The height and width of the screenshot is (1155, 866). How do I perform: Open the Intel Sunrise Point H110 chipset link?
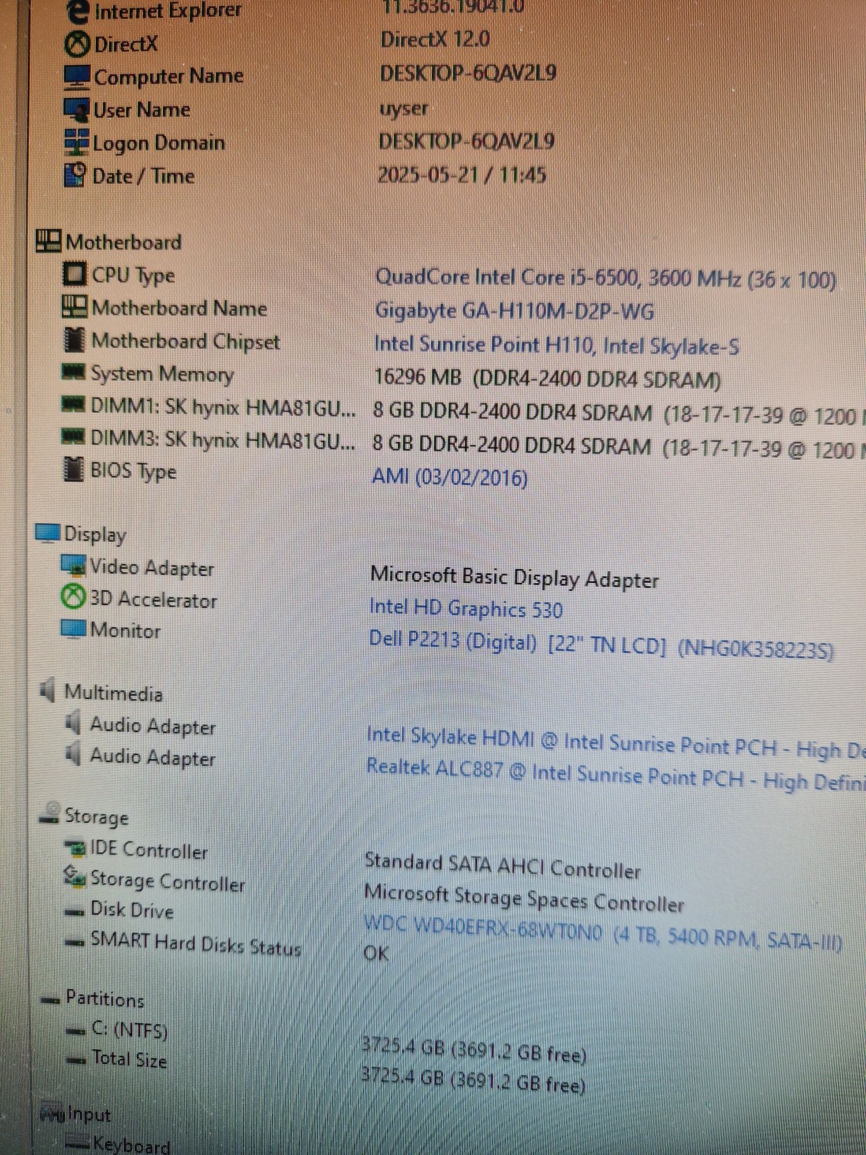(557, 345)
